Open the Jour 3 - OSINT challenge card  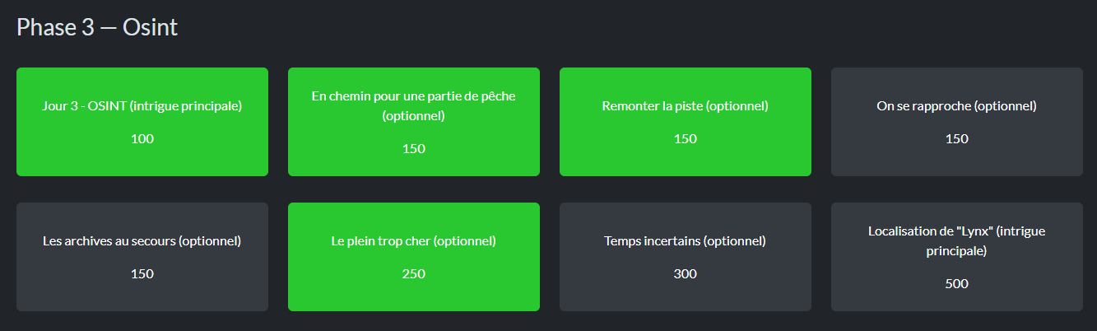pos(142,122)
